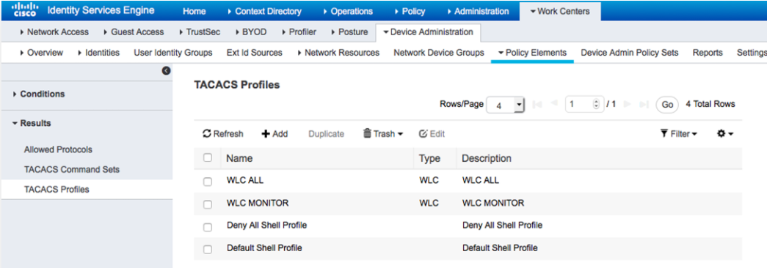The width and height of the screenshot is (767, 268).
Task: Click the Identity Services Engine title
Action: (101, 10)
